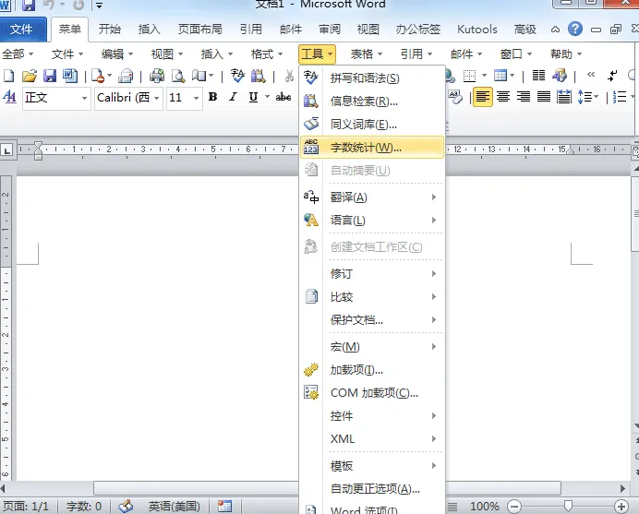Click the minimize ribbon caret icon

[555, 30]
